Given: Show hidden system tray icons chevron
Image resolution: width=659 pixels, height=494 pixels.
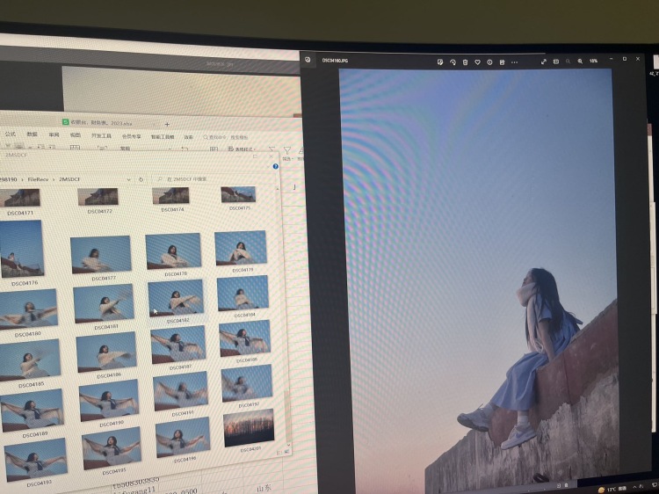Looking at the screenshot, I should [636, 488].
